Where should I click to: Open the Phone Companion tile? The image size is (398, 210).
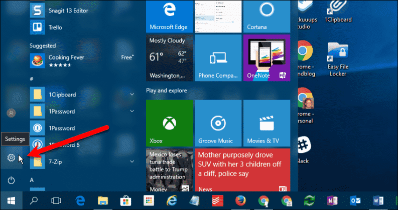(x=218, y=58)
